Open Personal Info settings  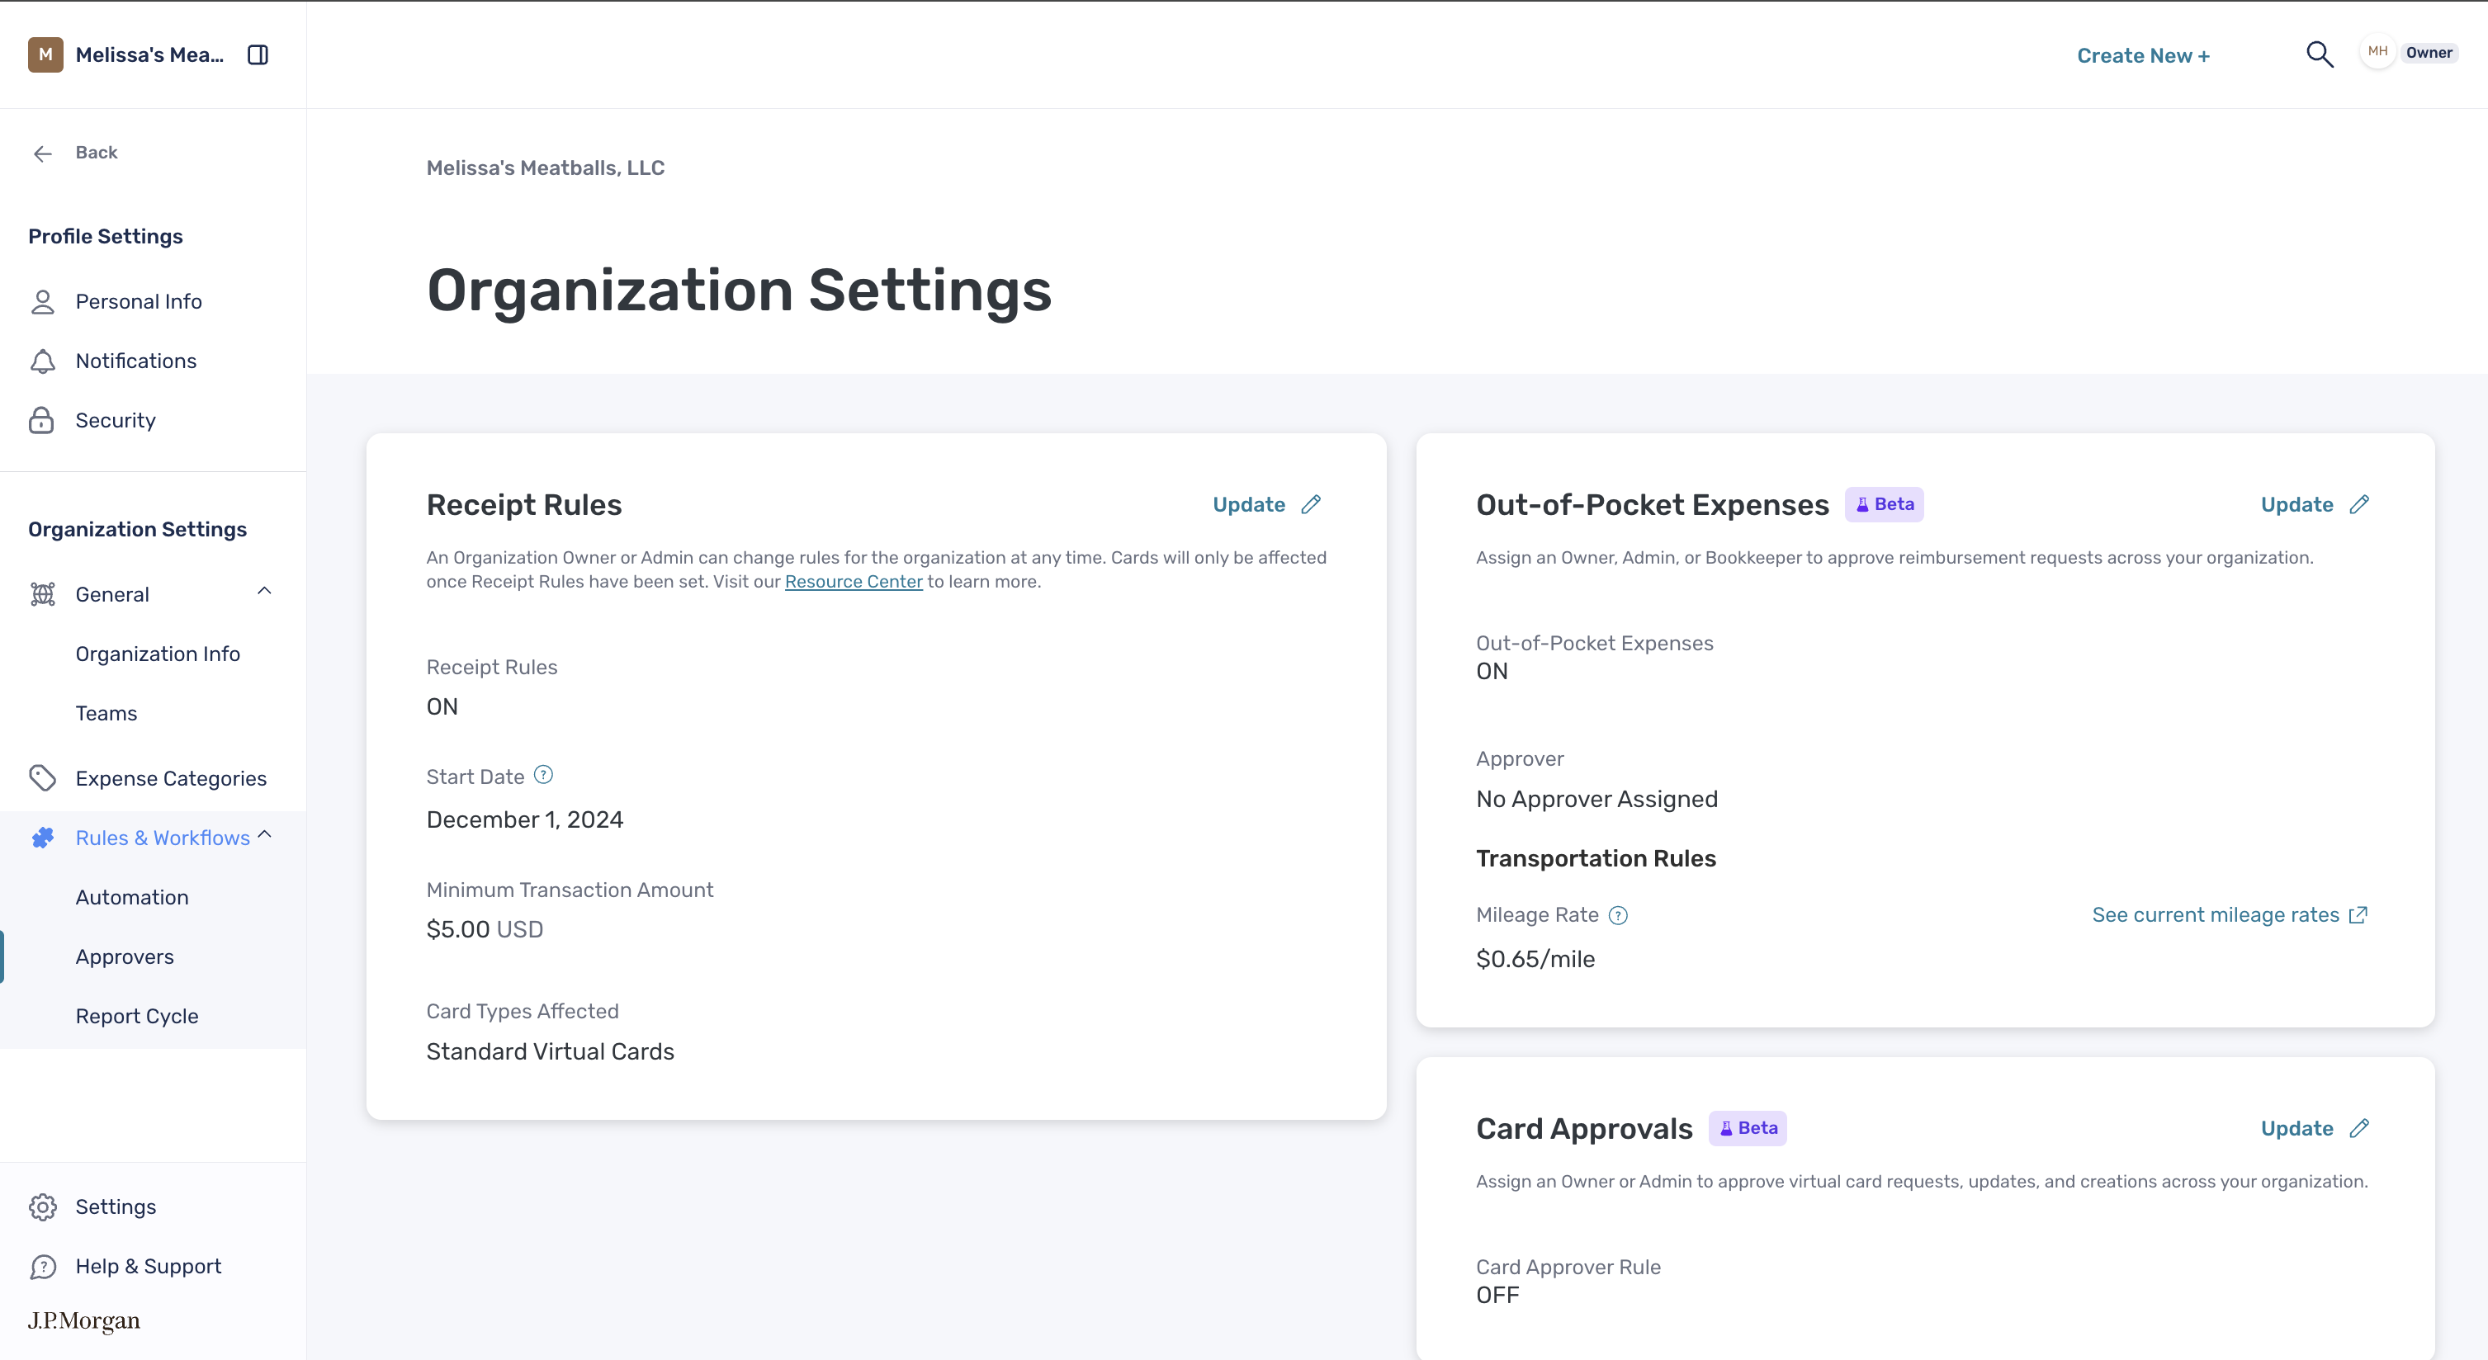click(139, 302)
